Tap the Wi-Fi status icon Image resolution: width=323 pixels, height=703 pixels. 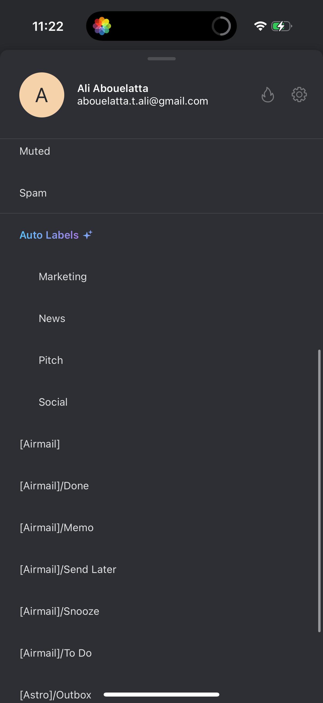[x=260, y=26]
